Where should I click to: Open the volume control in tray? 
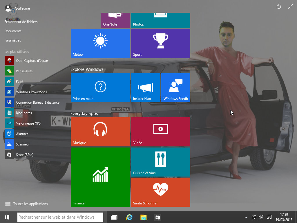click(261, 217)
